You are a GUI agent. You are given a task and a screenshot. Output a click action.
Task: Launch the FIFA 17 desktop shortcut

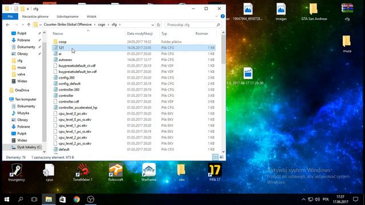214,172
